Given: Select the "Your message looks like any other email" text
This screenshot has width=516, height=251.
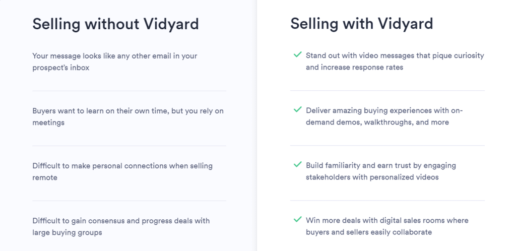Looking at the screenshot, I should pyautogui.click(x=114, y=56).
